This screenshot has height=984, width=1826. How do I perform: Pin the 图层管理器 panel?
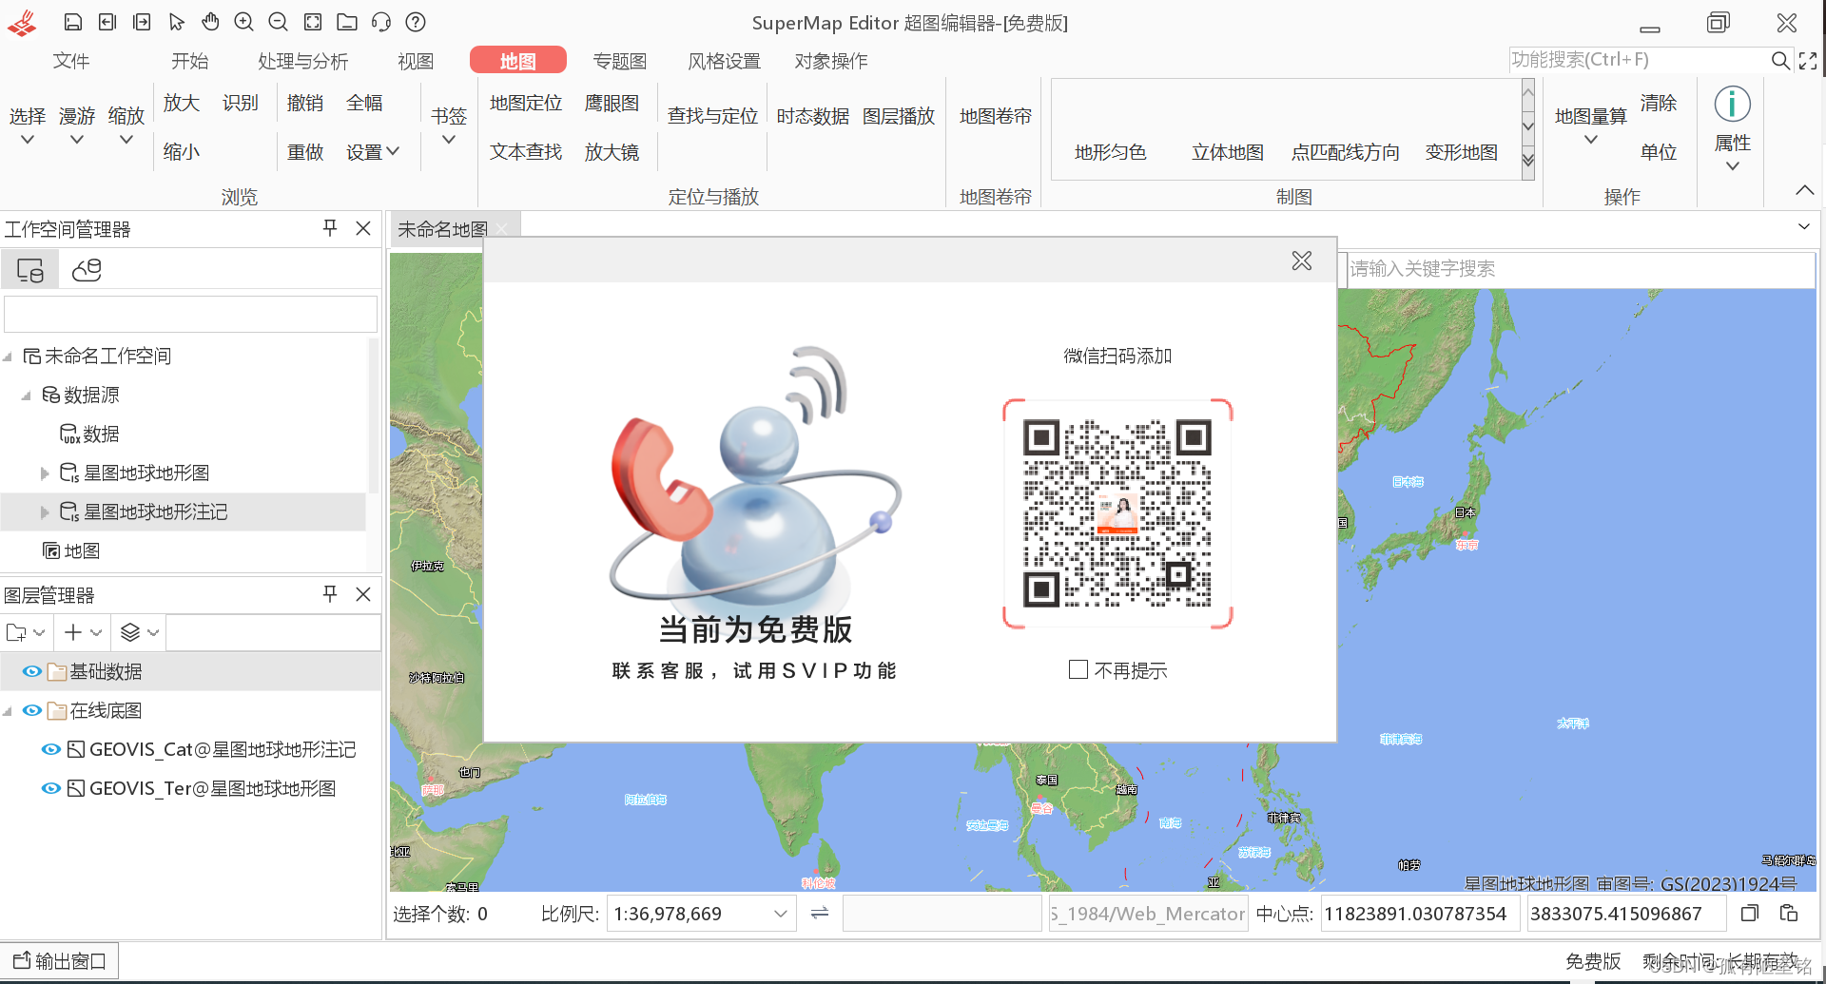330,594
